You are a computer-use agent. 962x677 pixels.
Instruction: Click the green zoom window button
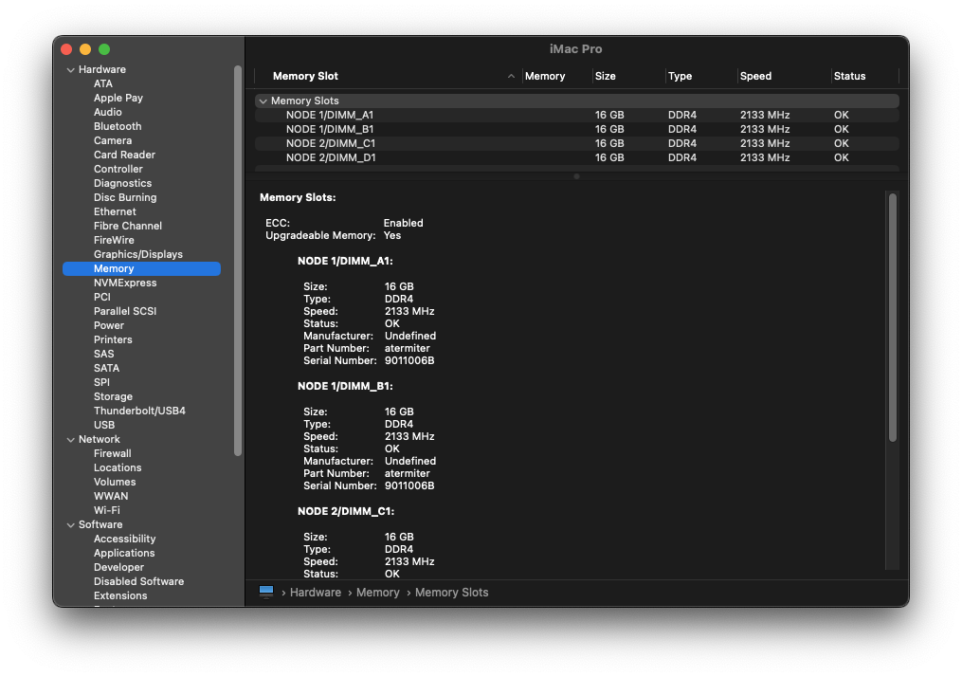(x=104, y=49)
